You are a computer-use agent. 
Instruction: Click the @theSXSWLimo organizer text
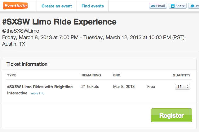pos(21,31)
